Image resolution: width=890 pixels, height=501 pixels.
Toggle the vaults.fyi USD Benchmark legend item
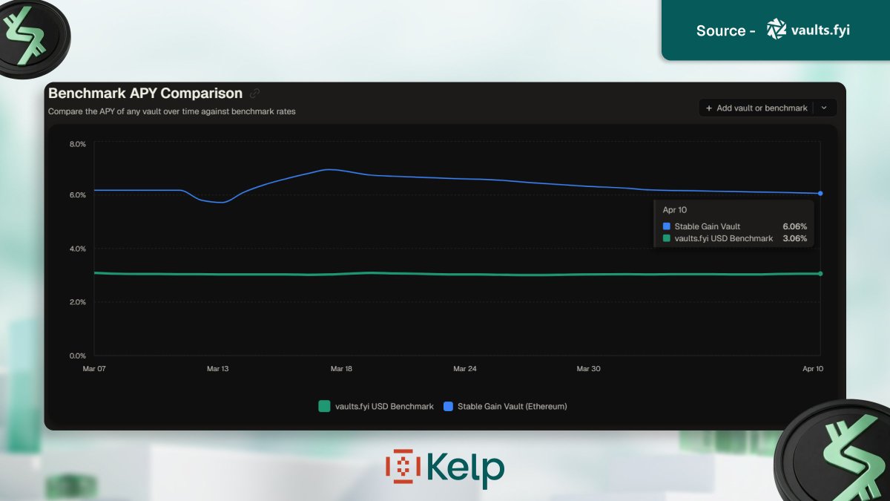point(376,406)
